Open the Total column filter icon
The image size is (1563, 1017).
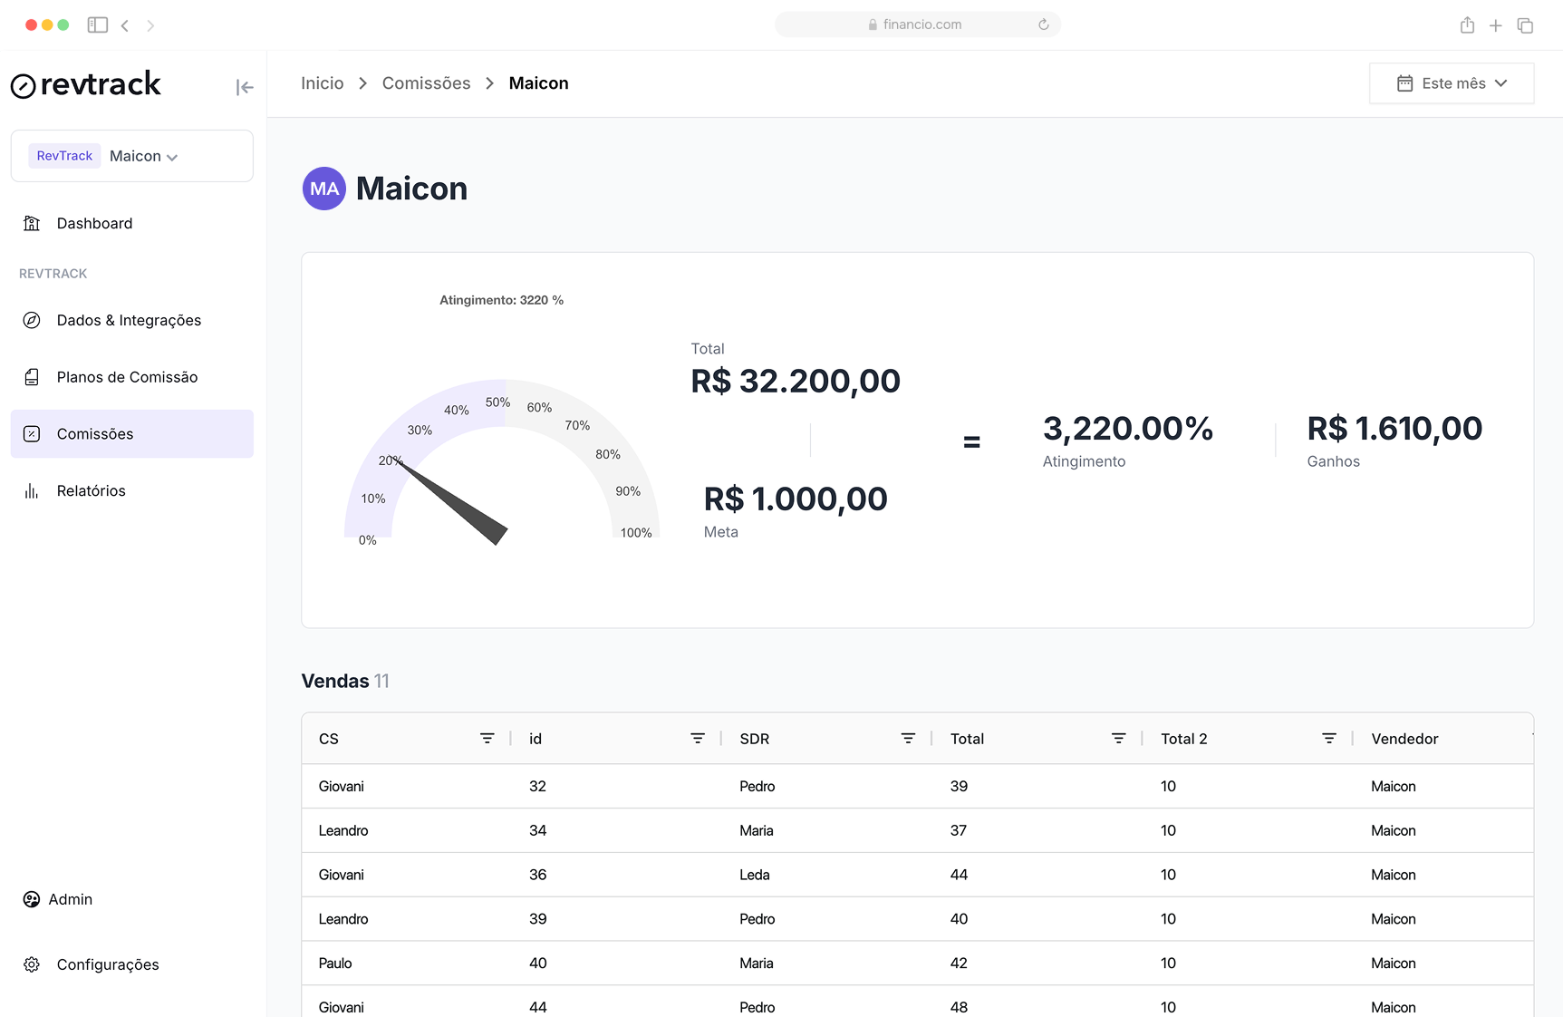1119,739
